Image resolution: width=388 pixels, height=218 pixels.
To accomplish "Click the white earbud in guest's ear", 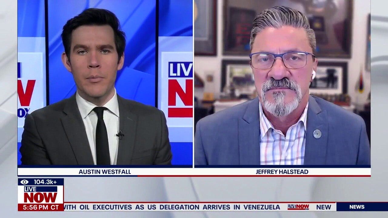I will click(313, 74).
